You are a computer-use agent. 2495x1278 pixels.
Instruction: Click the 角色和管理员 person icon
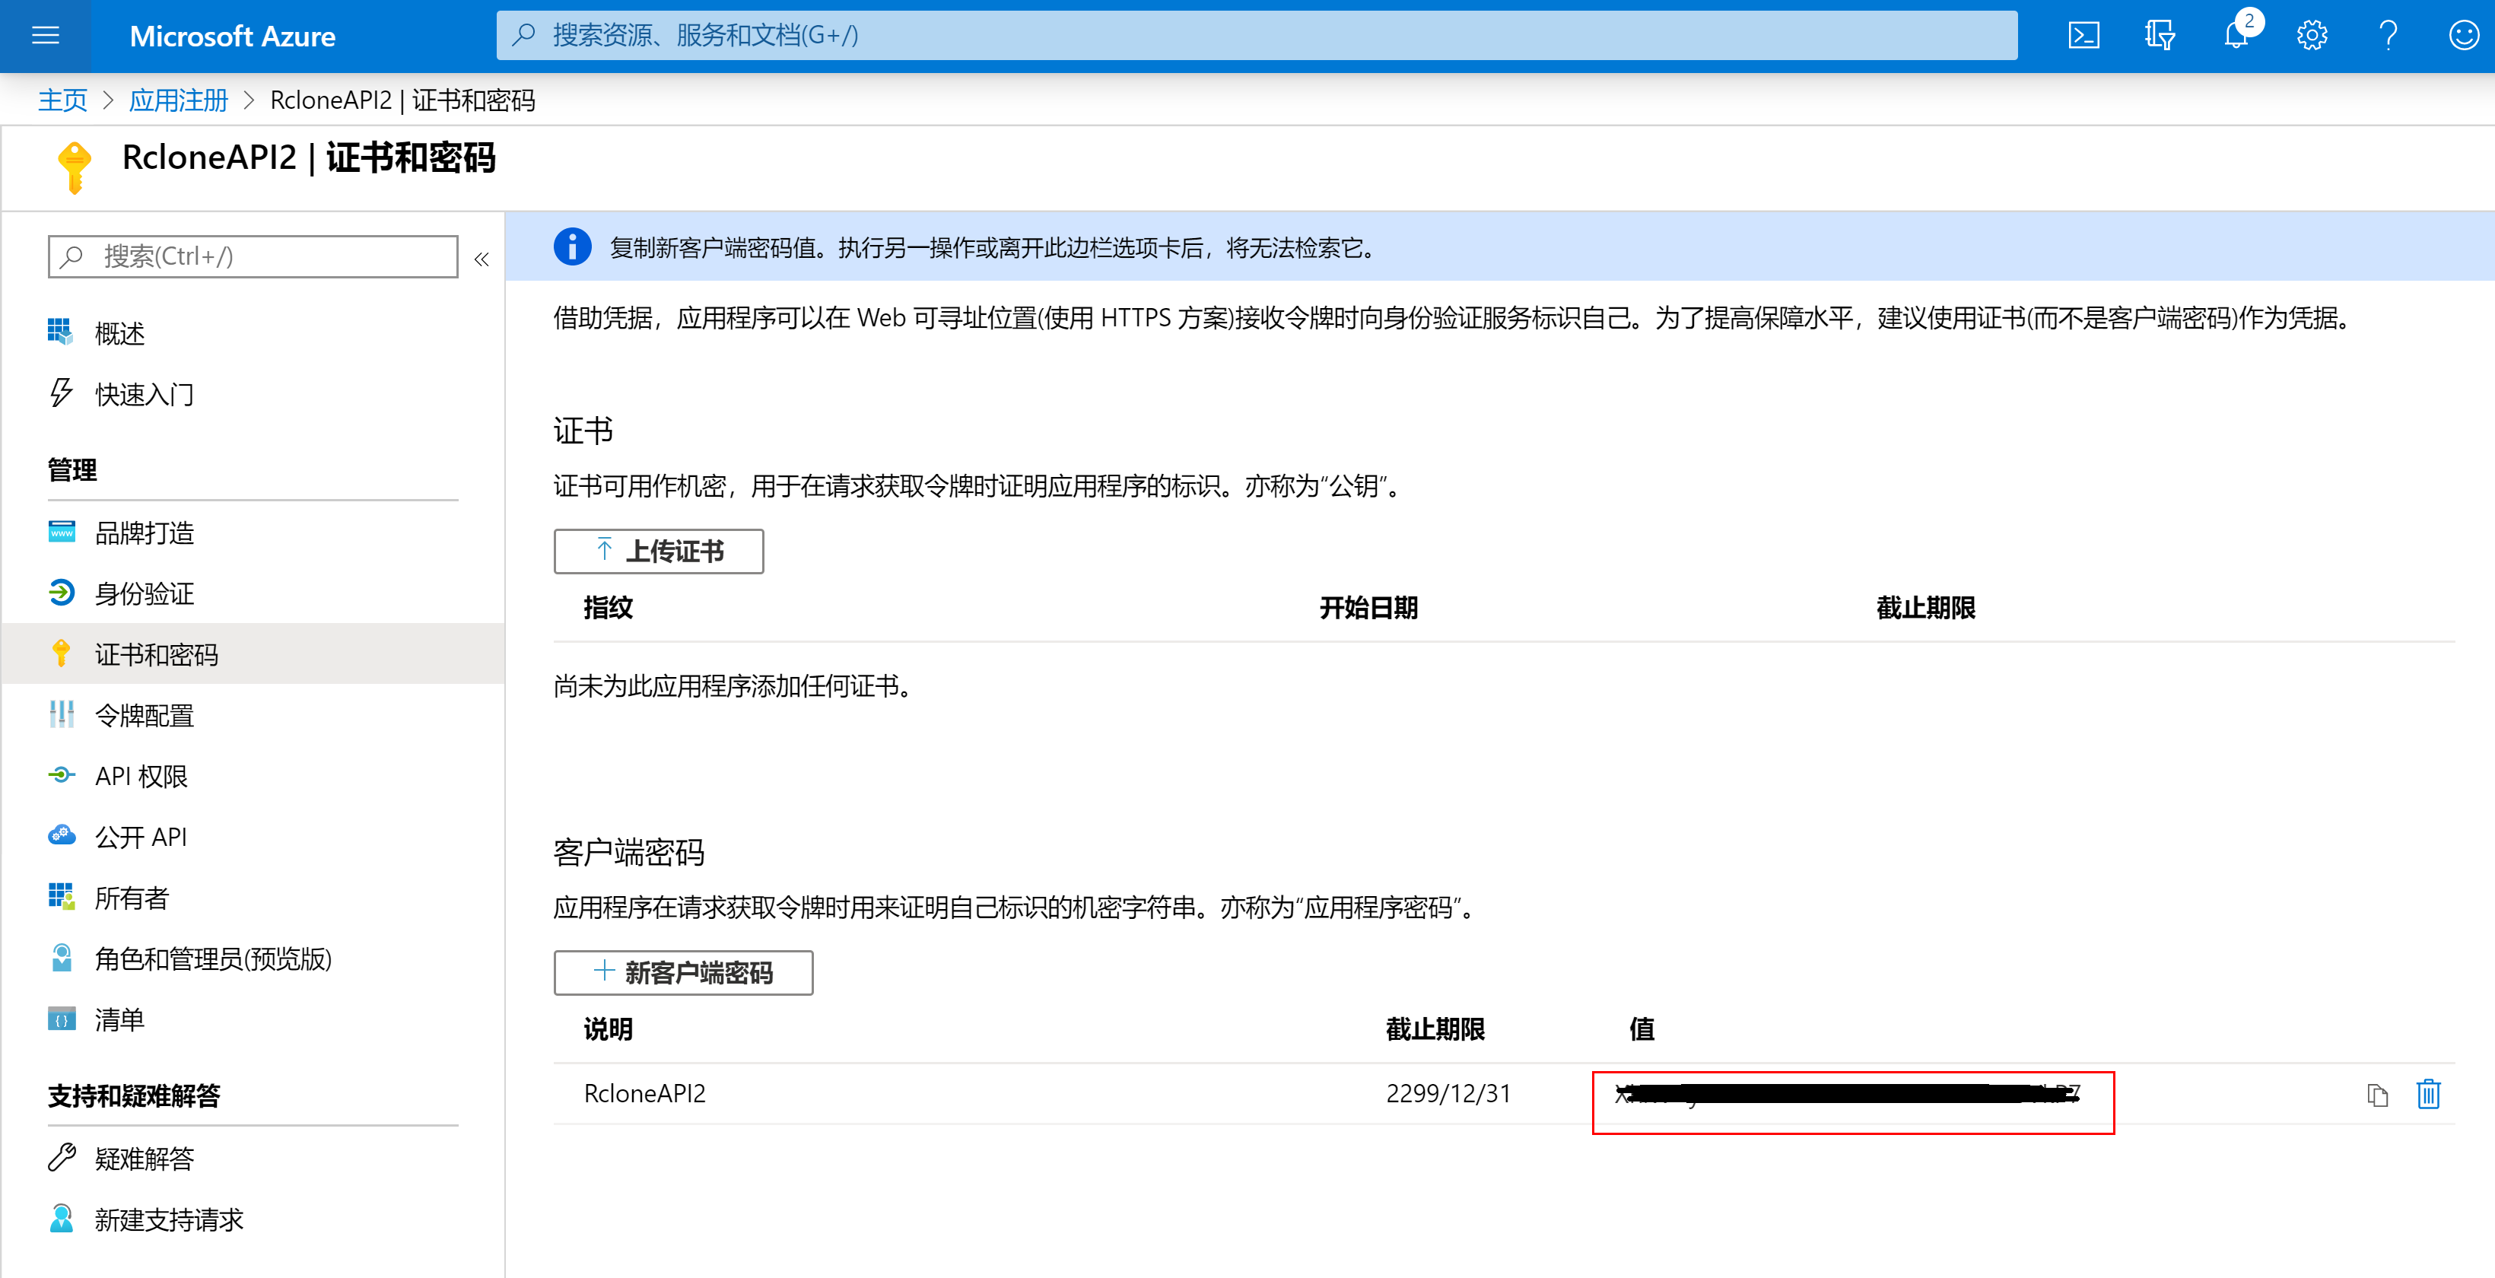61,957
